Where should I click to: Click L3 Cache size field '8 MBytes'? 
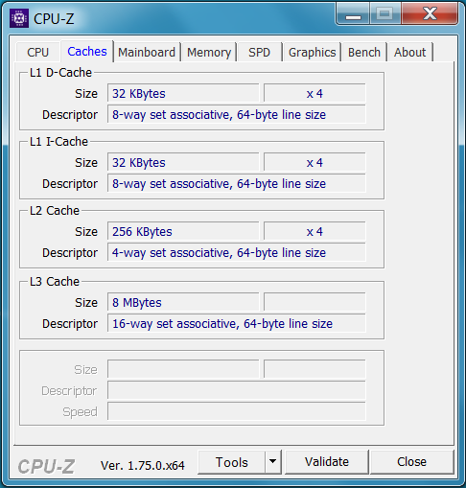click(x=183, y=303)
